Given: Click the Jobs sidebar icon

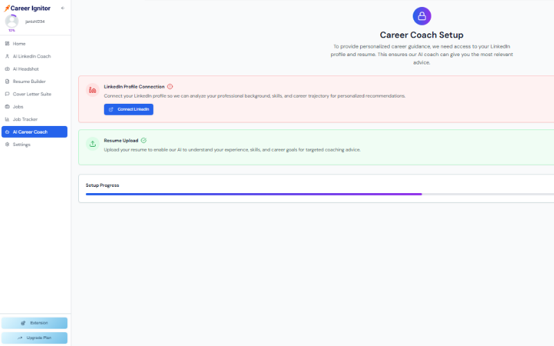Looking at the screenshot, I should [x=7, y=107].
